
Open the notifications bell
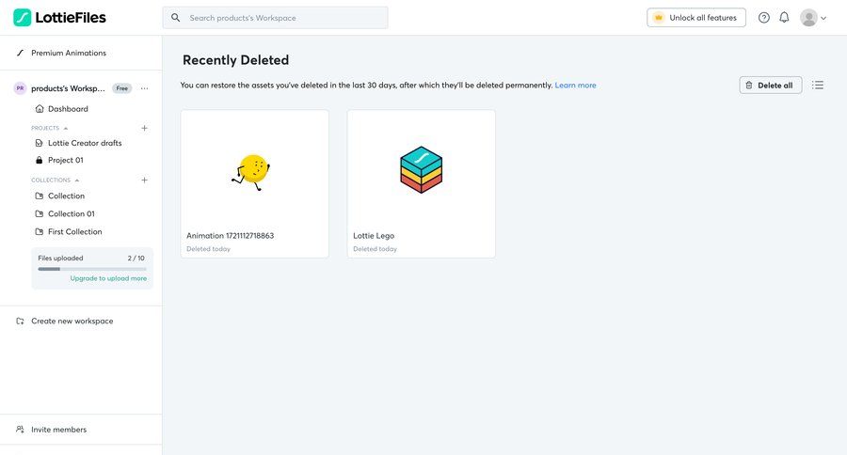[784, 18]
